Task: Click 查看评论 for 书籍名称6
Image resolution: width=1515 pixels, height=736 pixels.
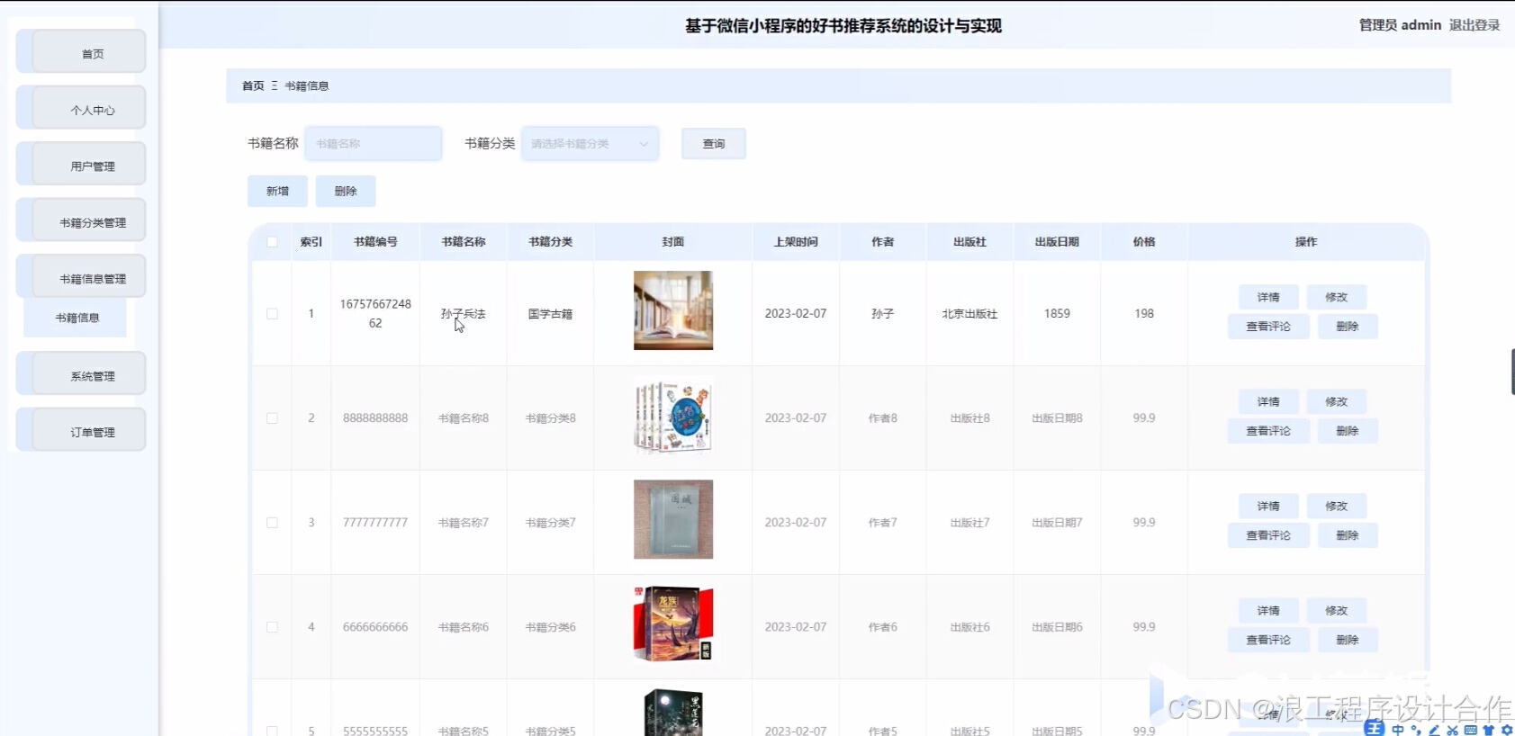Action: (1267, 640)
